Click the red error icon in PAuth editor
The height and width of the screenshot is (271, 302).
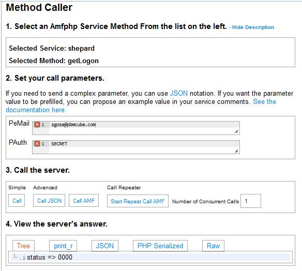(x=37, y=144)
